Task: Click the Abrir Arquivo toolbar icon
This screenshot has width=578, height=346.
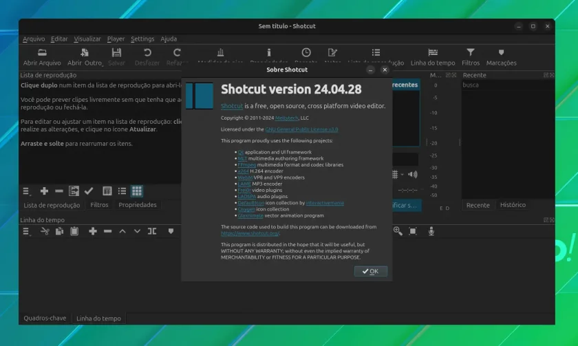Action: tap(42, 52)
